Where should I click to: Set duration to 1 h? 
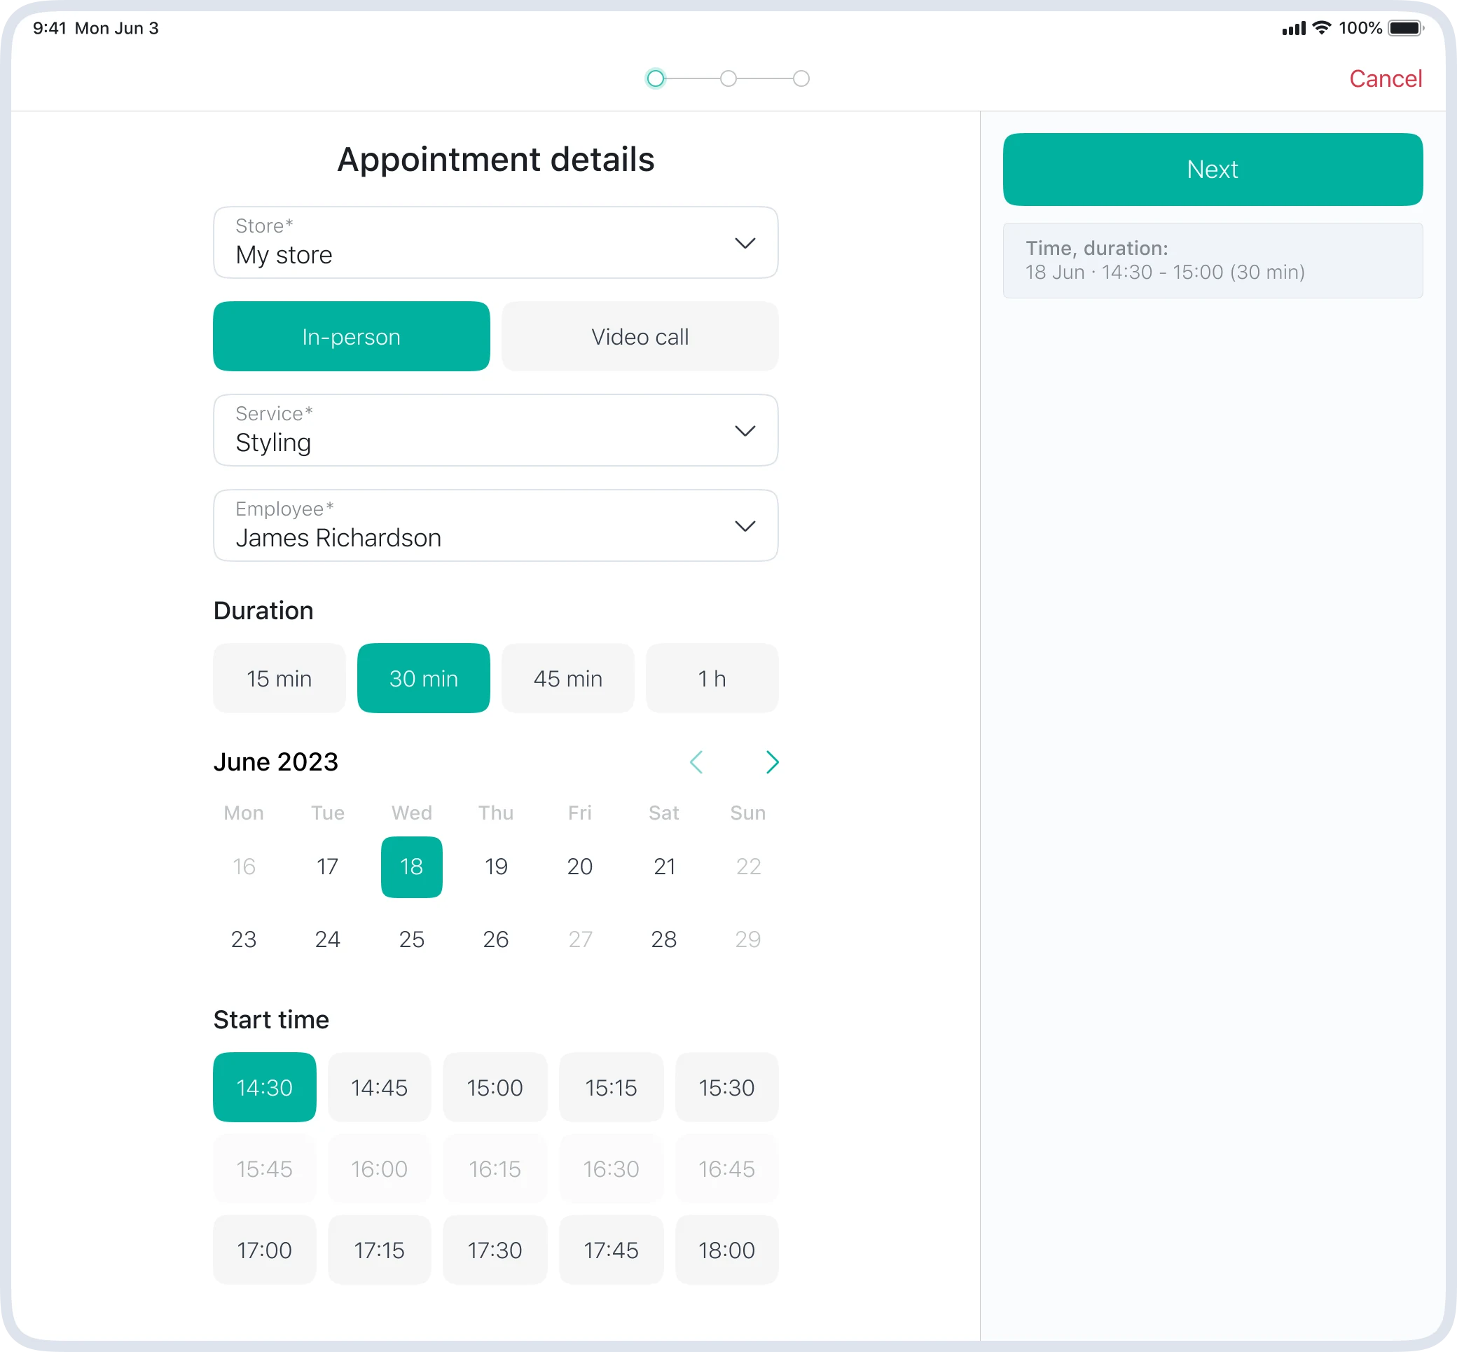click(x=712, y=678)
